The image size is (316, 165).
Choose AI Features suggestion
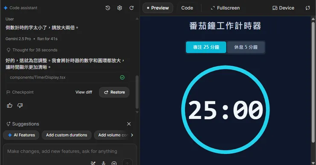click(21, 135)
